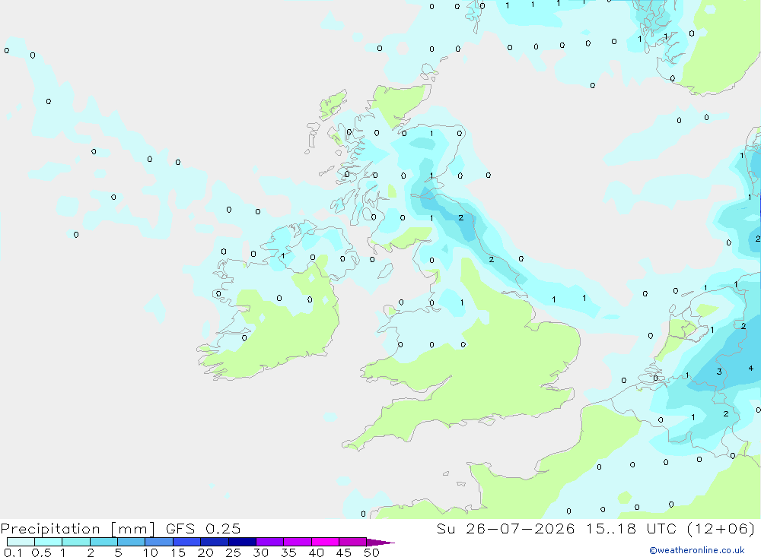
Task: Click the 0.5–1 mm legend color box
Action: pos(49,542)
